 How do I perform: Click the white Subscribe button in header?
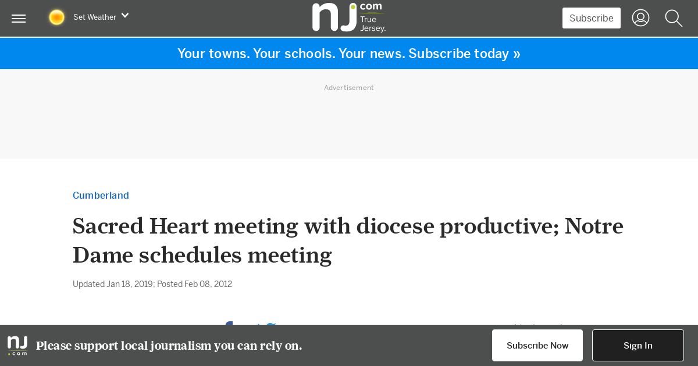591,18
